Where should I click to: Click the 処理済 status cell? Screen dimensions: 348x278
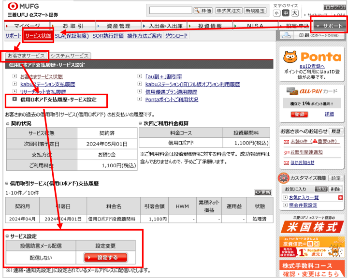[260, 219]
